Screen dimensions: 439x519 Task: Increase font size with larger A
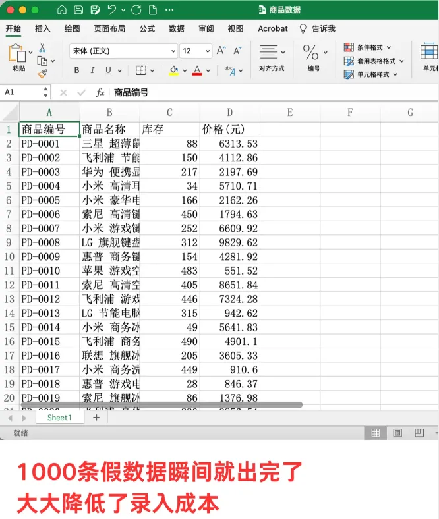[x=221, y=51]
